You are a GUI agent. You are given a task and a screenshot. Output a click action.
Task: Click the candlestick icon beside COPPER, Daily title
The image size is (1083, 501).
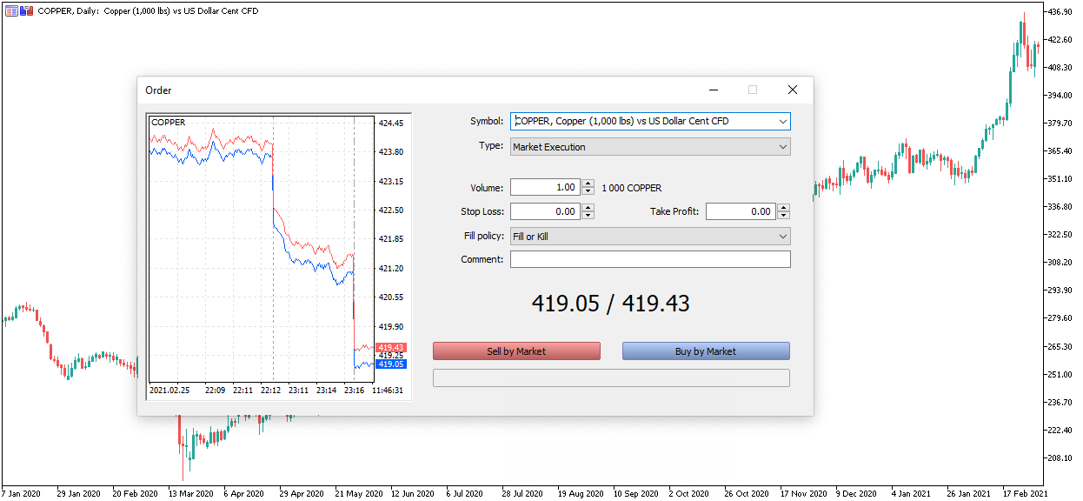27,11
